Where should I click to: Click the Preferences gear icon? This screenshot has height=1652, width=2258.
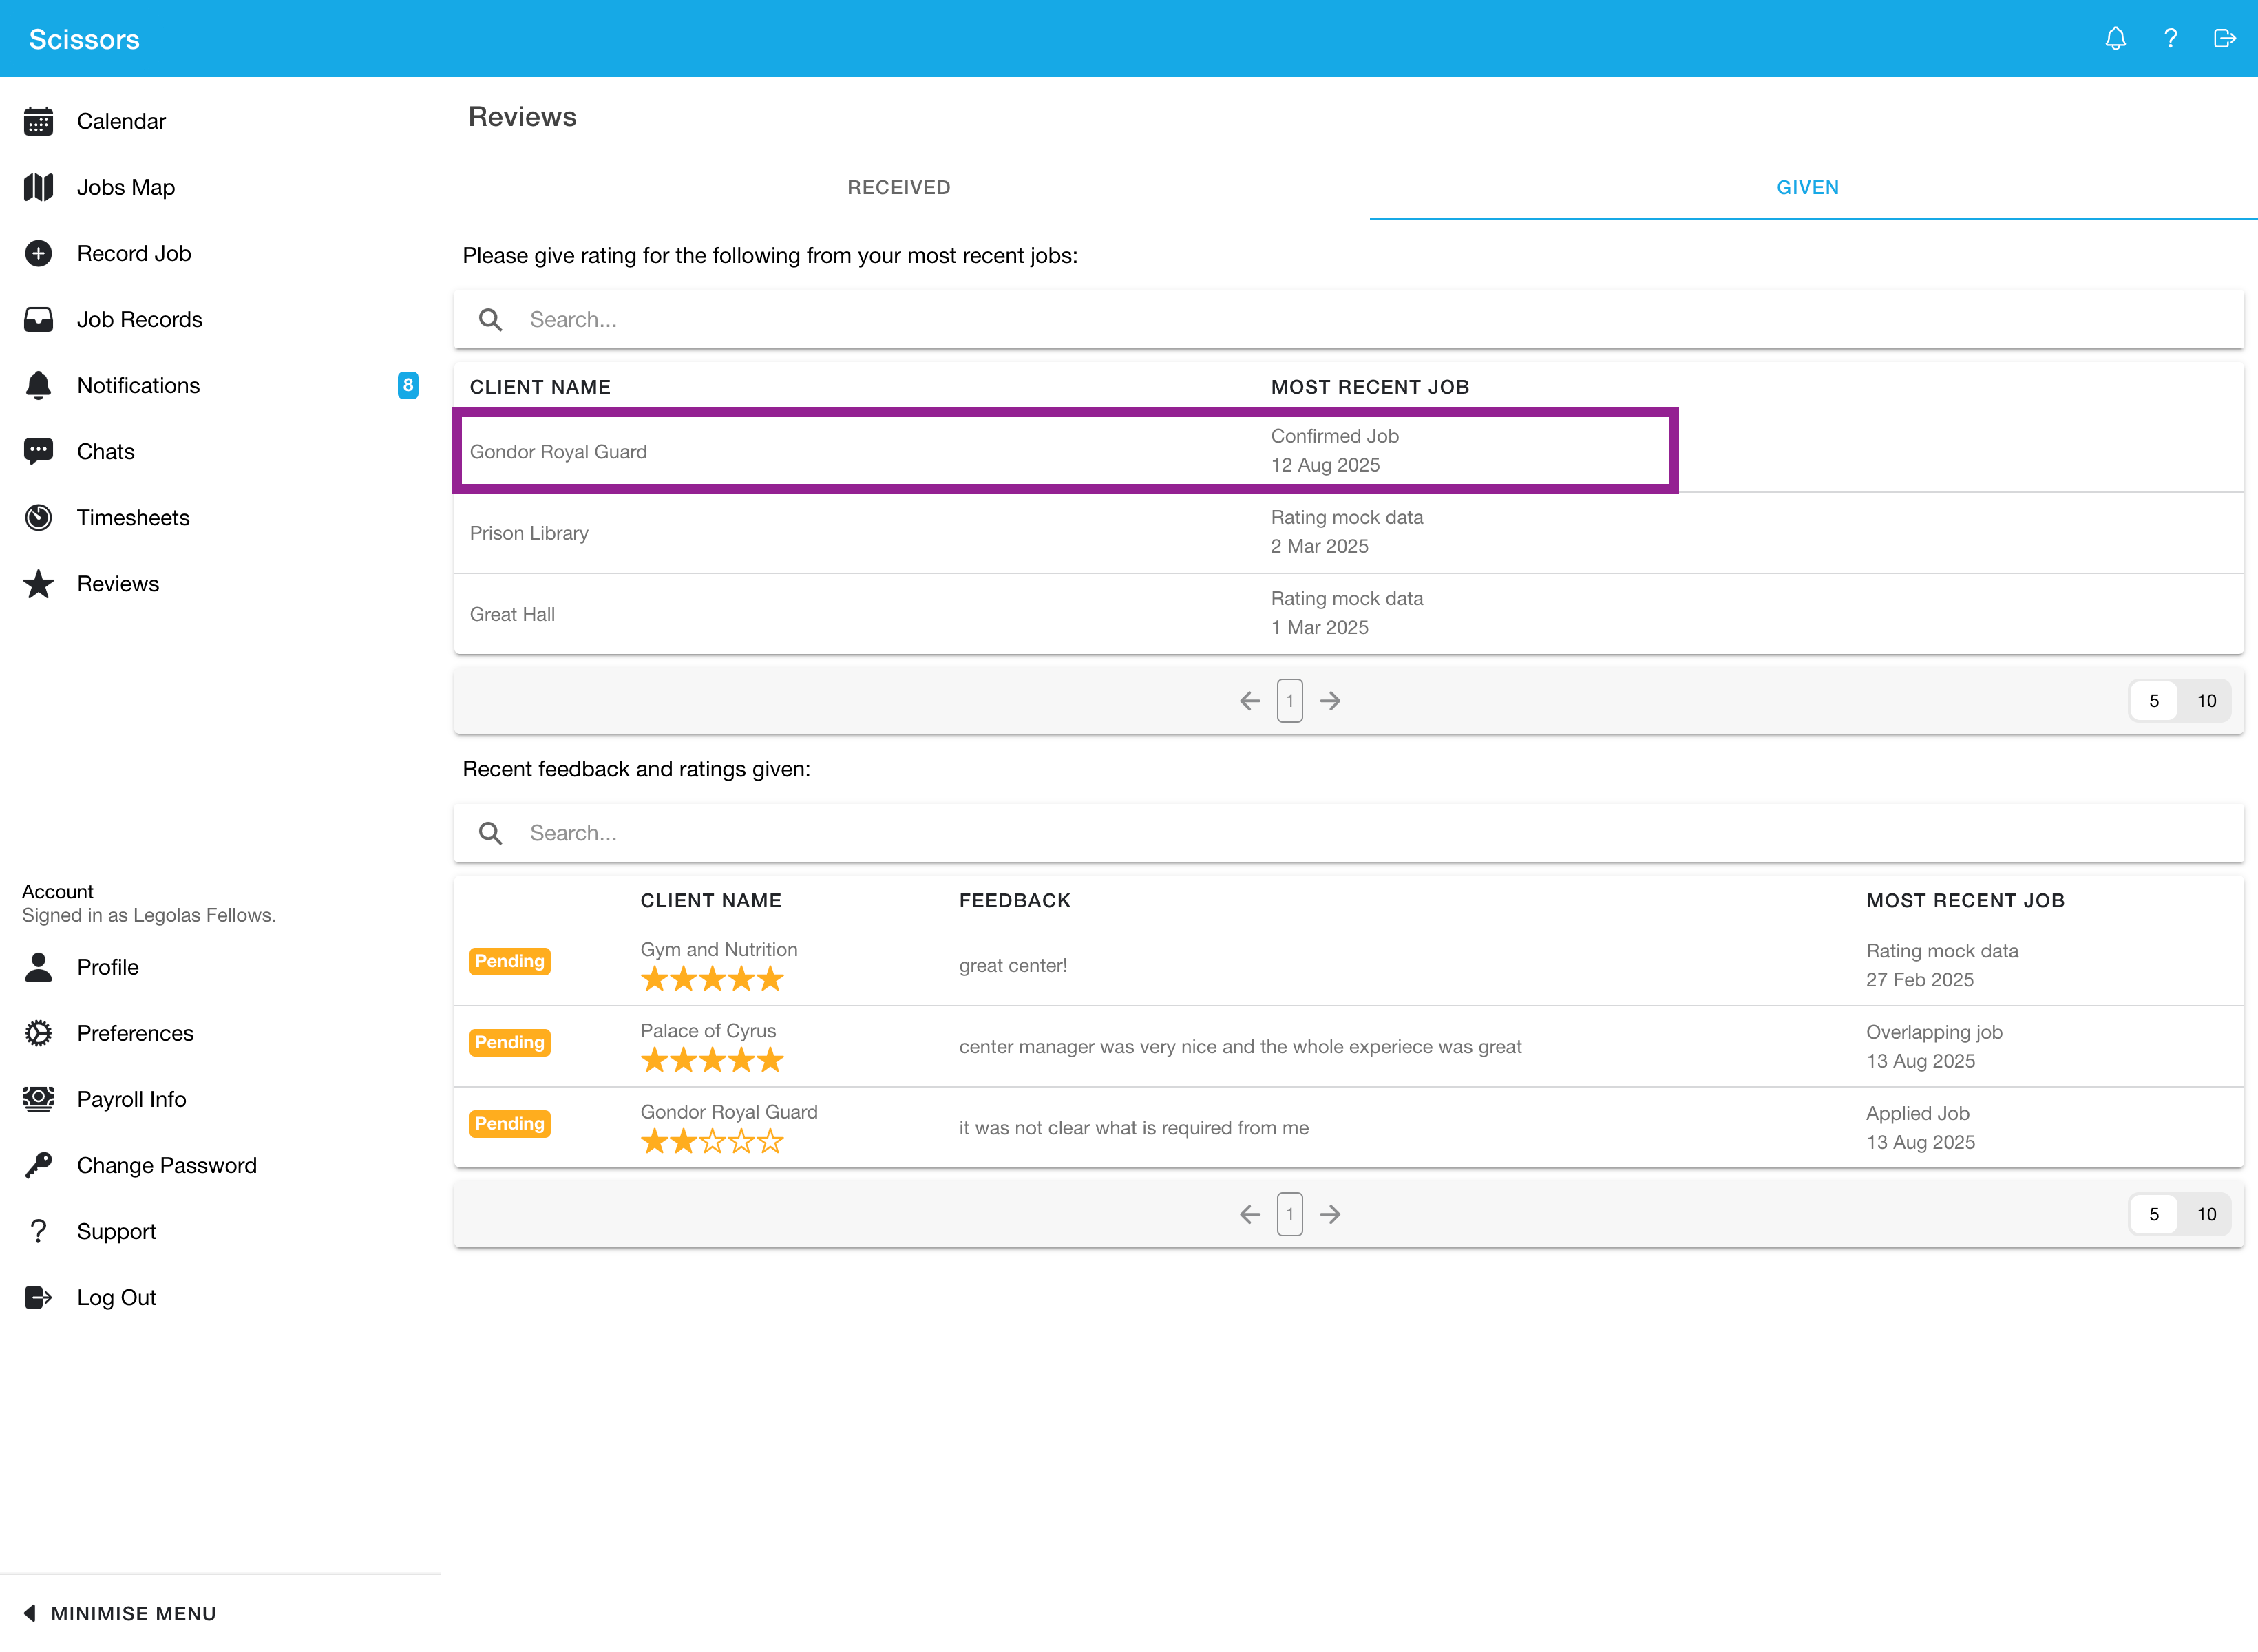[x=38, y=1033]
